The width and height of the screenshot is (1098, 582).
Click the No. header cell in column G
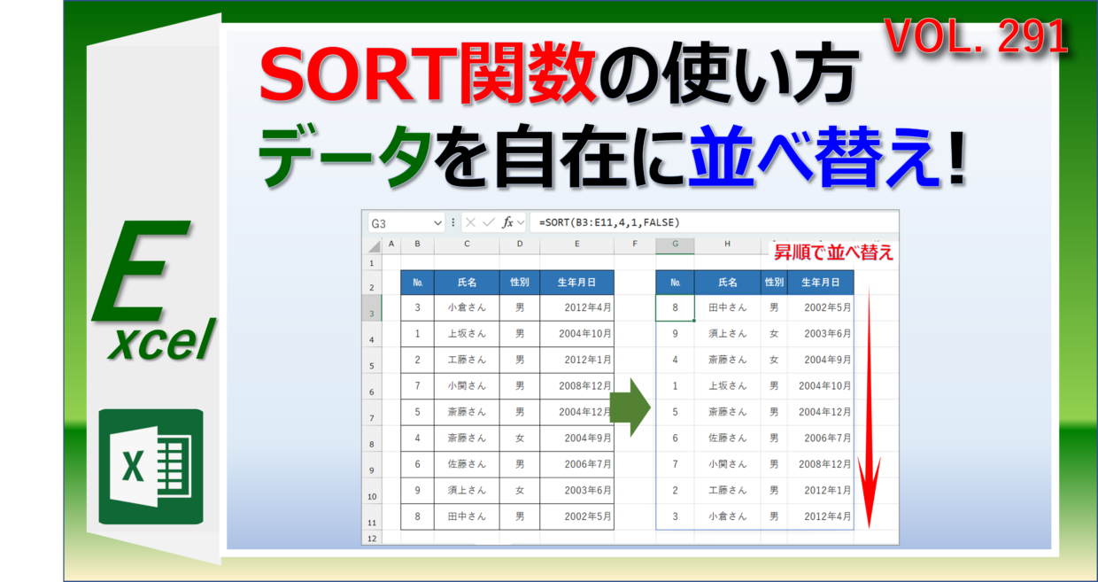[x=675, y=283]
